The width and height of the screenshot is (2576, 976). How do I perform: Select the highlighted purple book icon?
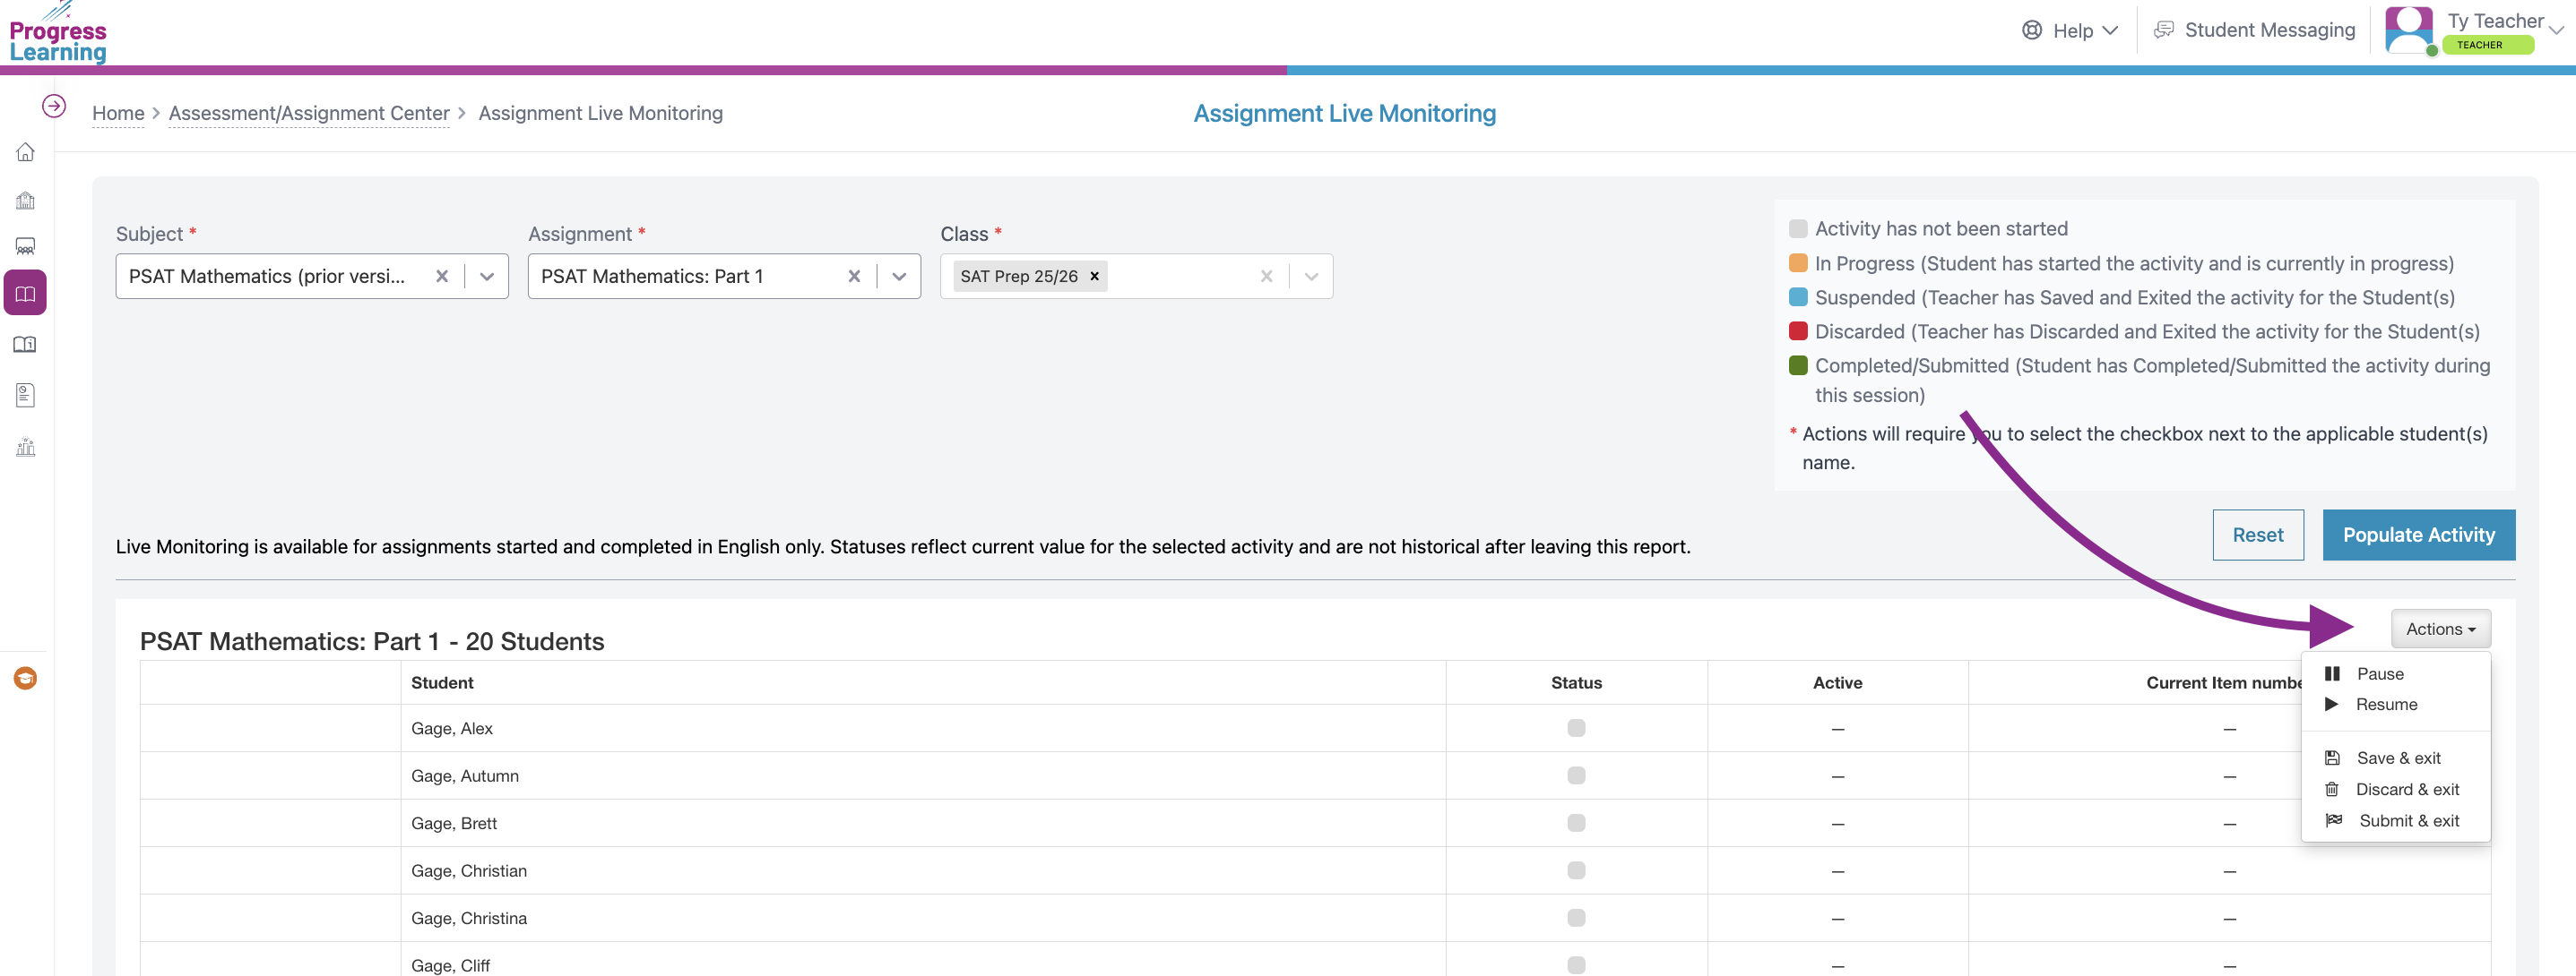click(x=25, y=293)
